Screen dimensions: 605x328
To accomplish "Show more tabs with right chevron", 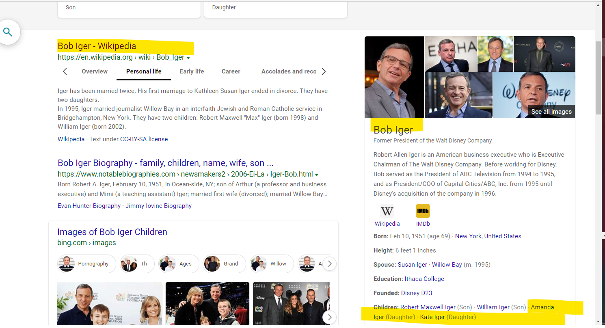I will (324, 72).
